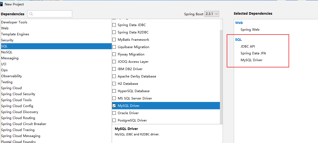The width and height of the screenshot is (318, 143).
Task: Select the Testing category
Action: (x=56, y=82)
